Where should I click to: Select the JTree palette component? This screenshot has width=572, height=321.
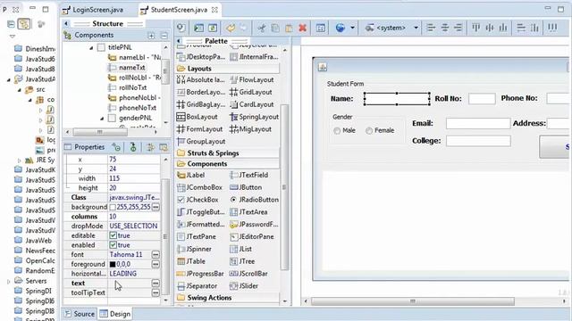(x=242, y=261)
